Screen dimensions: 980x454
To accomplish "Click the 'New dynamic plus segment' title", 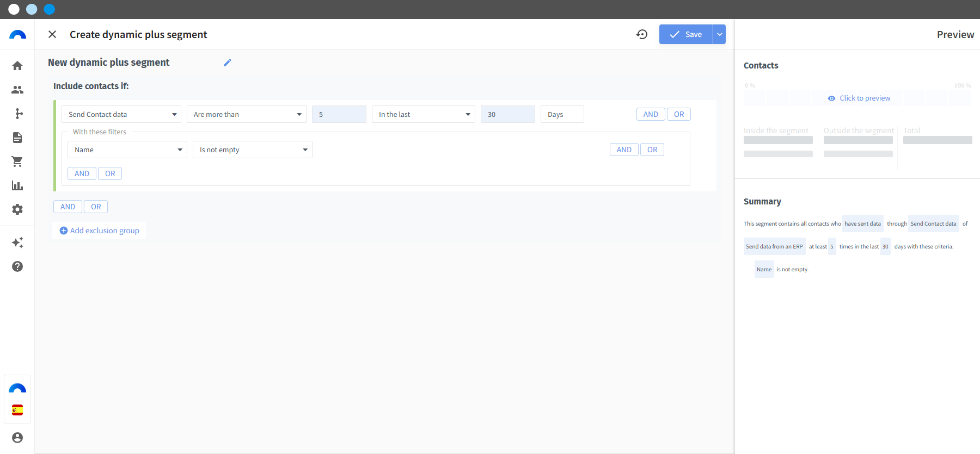I will click(x=109, y=63).
